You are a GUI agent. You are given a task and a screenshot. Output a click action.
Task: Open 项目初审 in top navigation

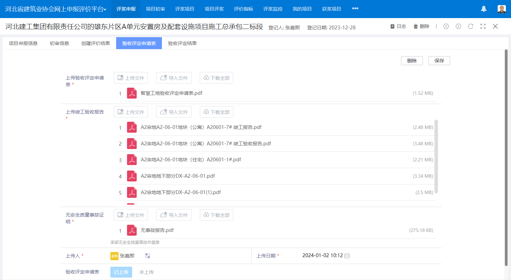point(155,9)
